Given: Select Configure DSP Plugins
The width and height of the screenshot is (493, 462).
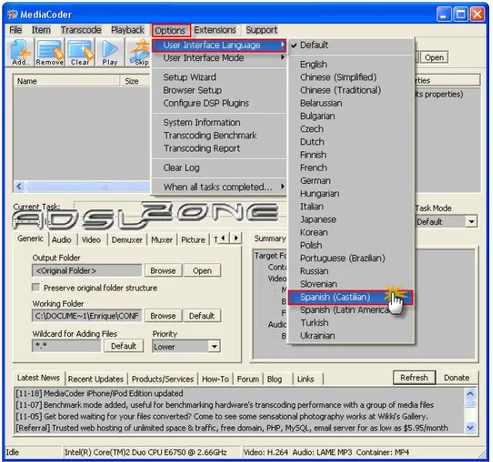Looking at the screenshot, I should [x=219, y=103].
